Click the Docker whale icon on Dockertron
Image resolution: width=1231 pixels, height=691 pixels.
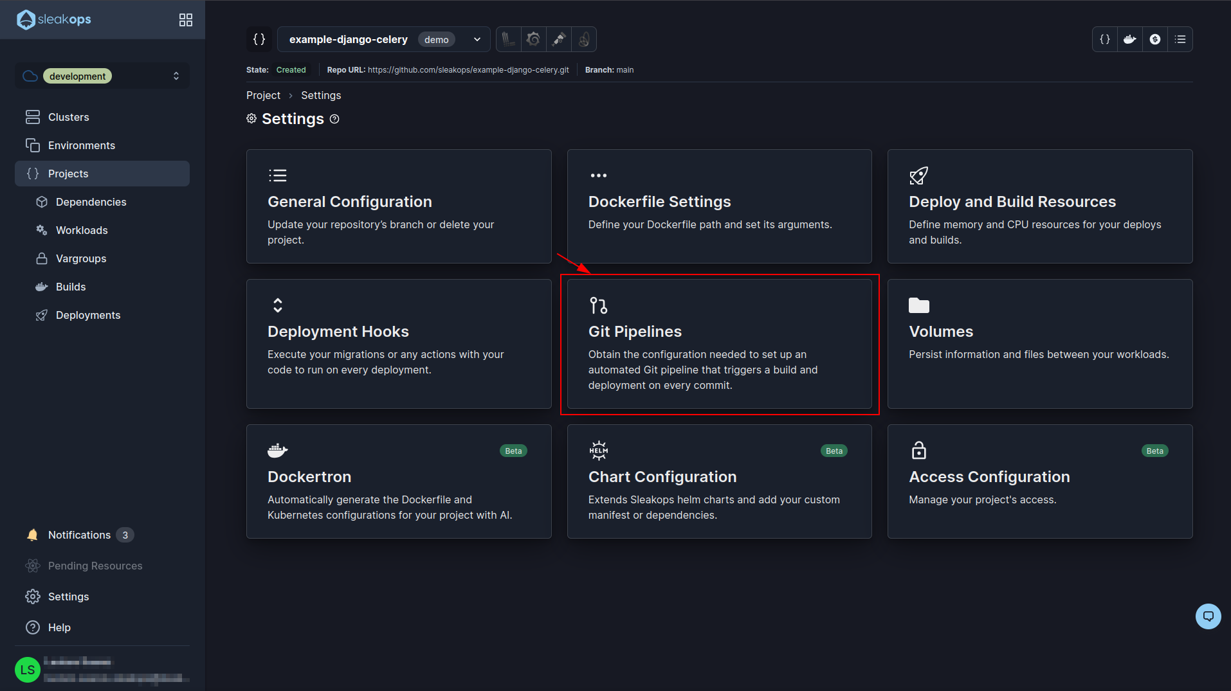(278, 451)
